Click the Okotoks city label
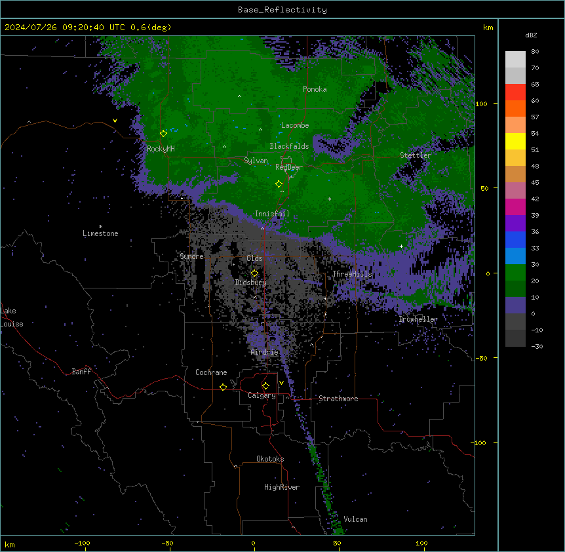The image size is (565, 552). click(270, 459)
